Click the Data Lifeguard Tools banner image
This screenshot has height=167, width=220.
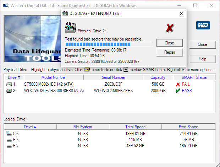(x=33, y=39)
